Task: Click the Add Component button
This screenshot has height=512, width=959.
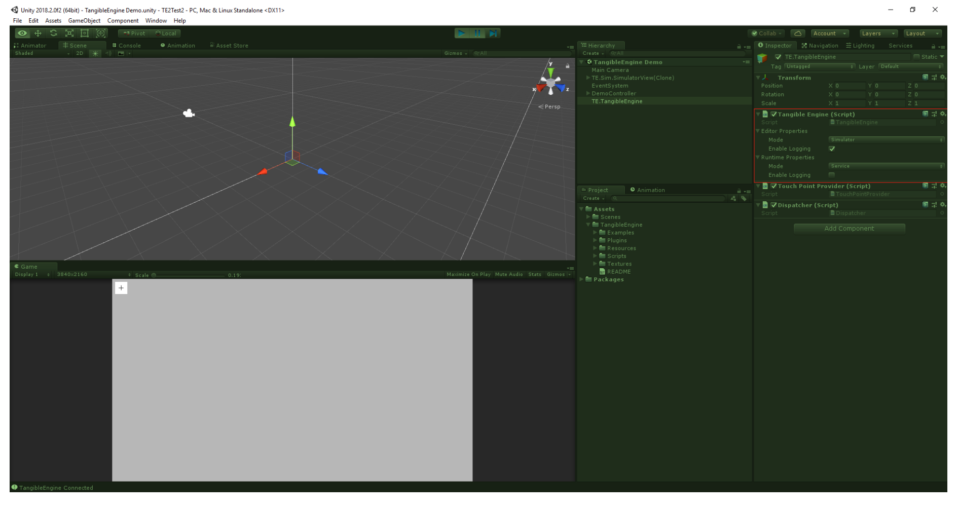Action: click(849, 229)
